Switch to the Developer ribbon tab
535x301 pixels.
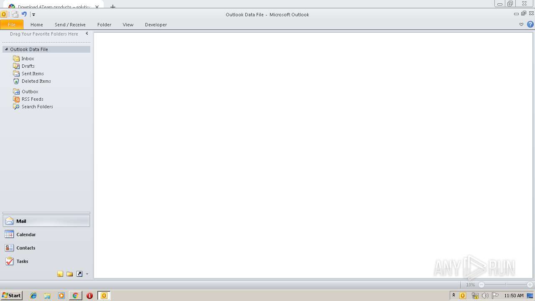(x=156, y=25)
